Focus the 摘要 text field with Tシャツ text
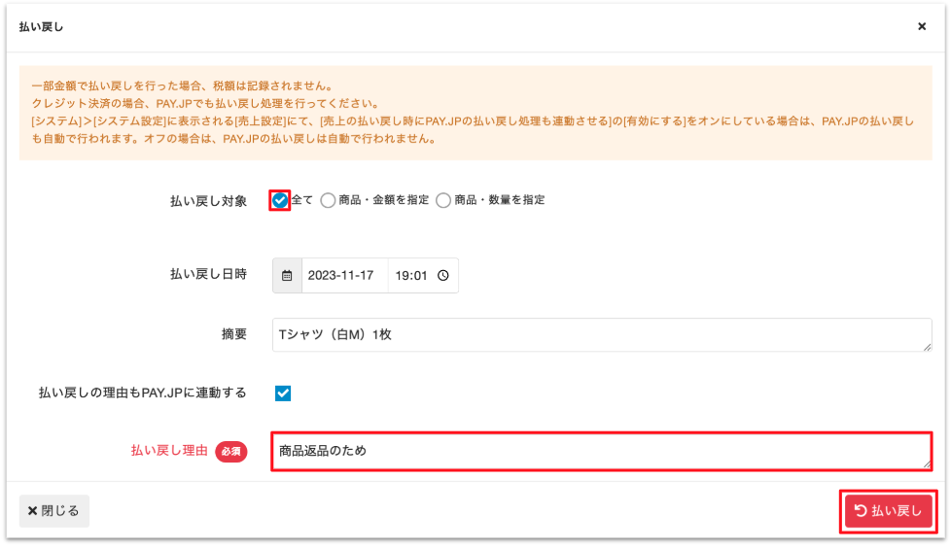 (601, 335)
